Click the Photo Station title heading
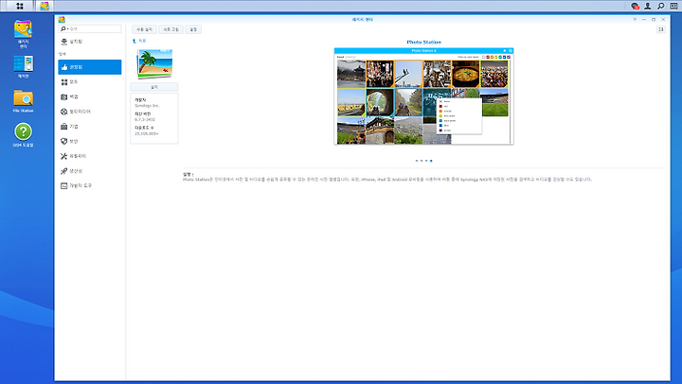Image resolution: width=682 pixels, height=384 pixels. coord(423,43)
